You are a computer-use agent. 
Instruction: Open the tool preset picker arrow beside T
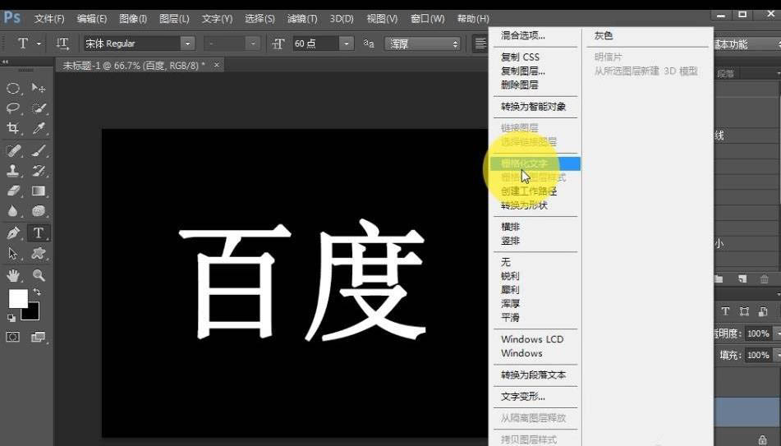pos(39,44)
